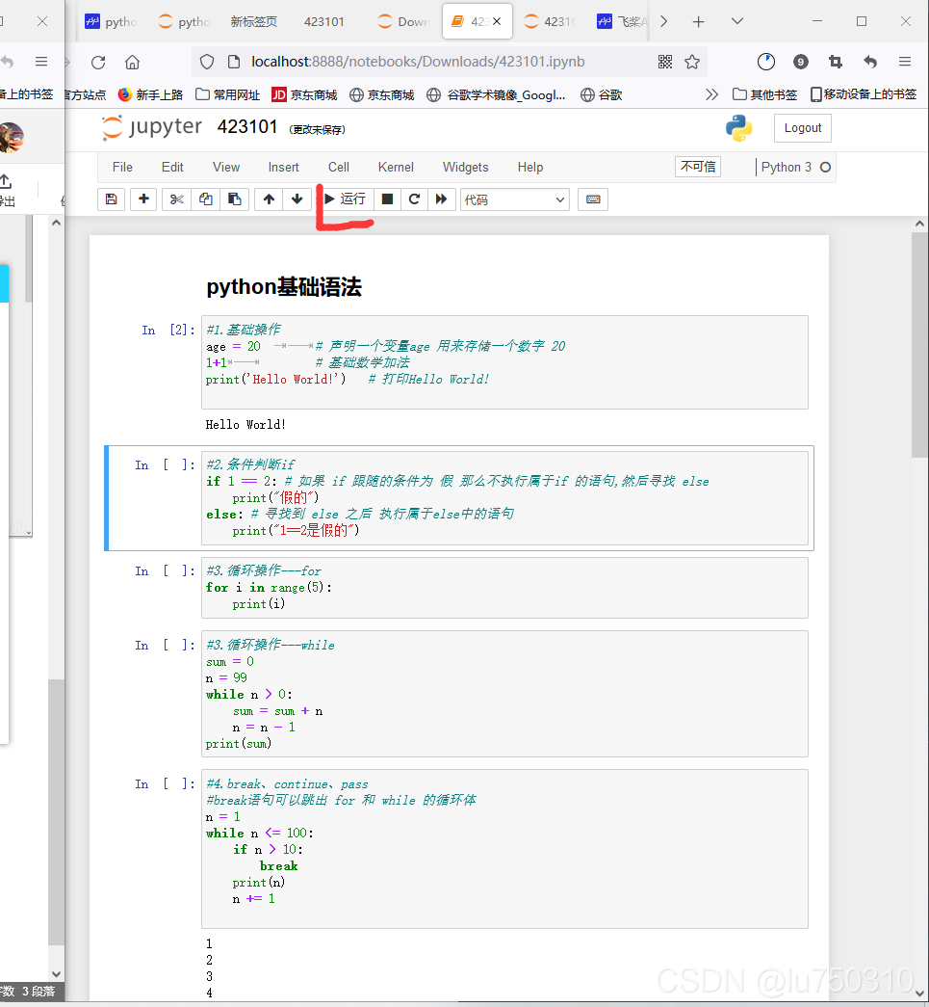Viewport: 929px width, 1007px height.
Task: Bookmark this page with star icon
Action: 691,62
